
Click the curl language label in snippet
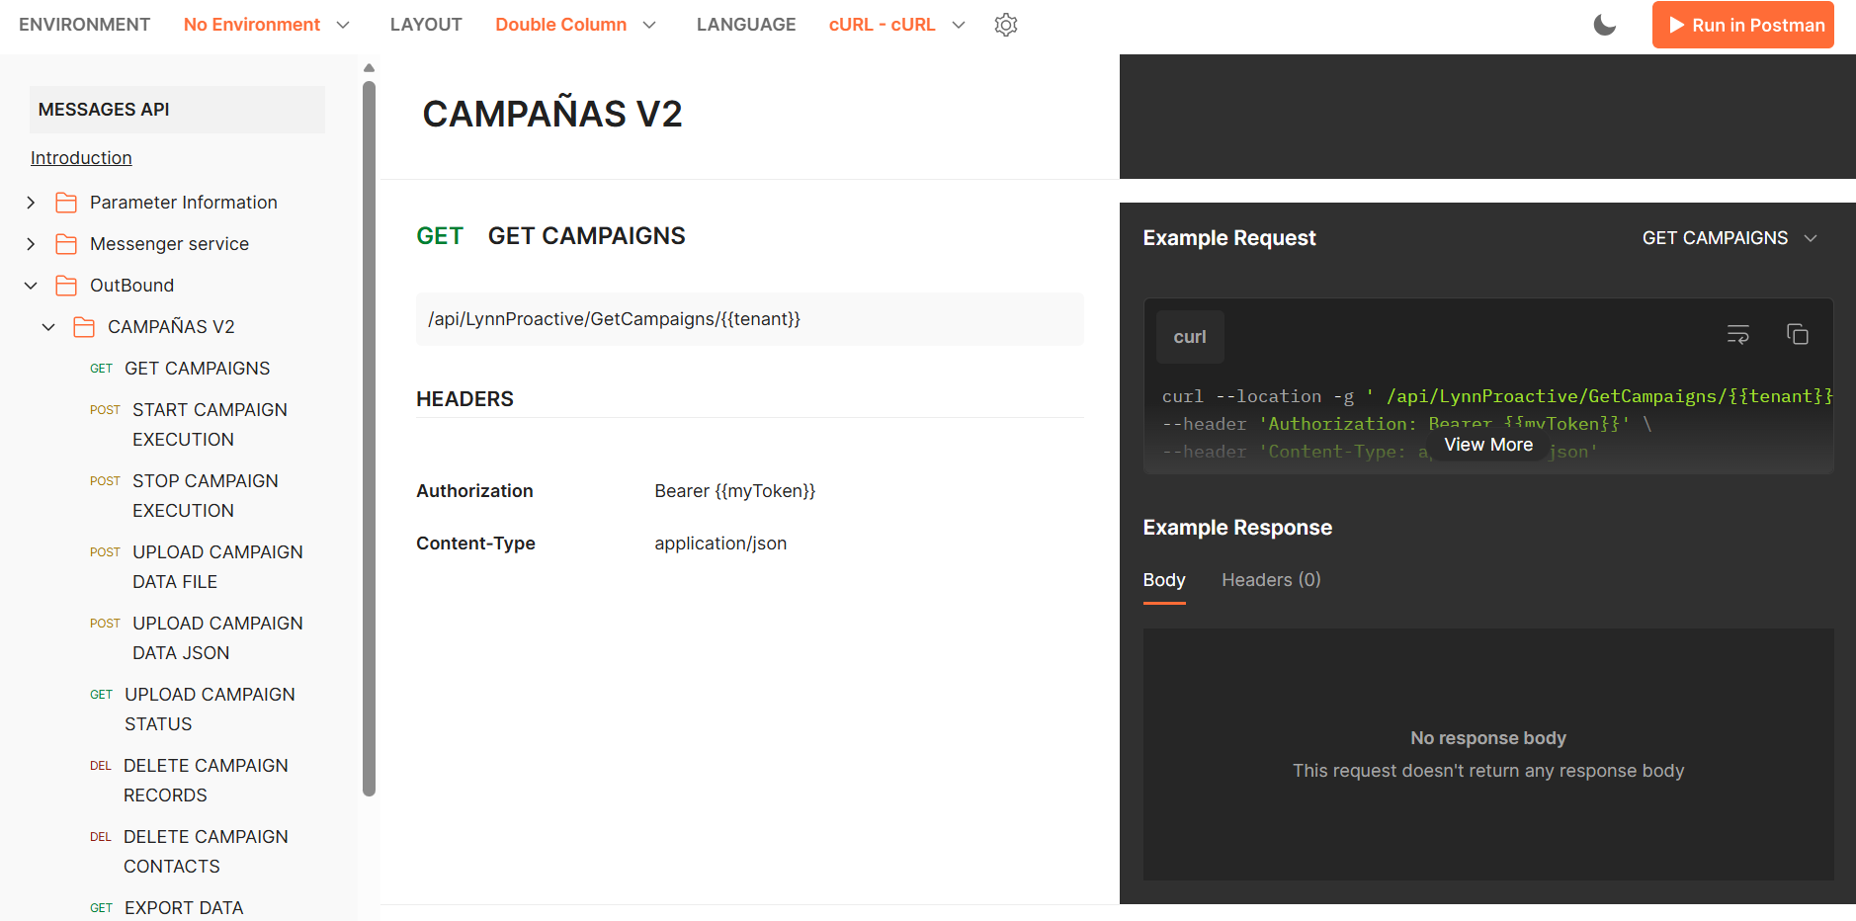(1190, 337)
